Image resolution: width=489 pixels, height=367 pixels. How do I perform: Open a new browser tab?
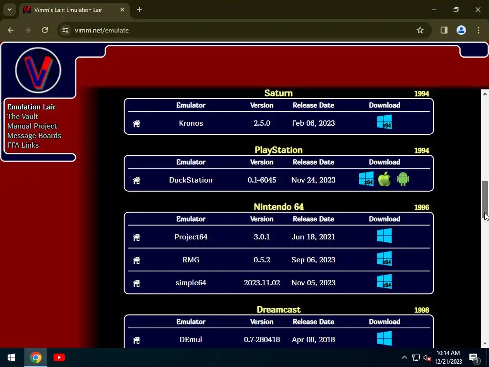(x=139, y=10)
